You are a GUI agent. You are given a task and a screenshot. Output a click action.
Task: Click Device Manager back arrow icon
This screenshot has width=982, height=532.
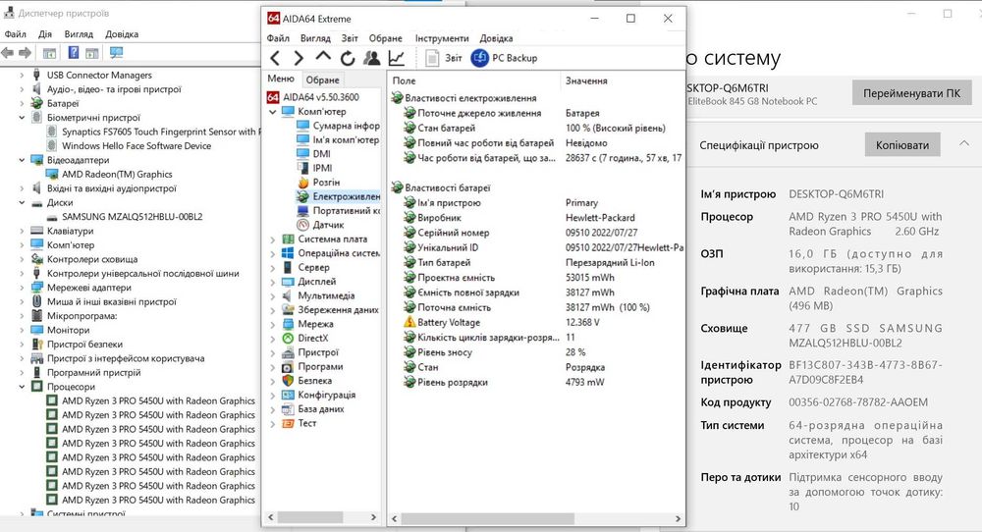(8, 53)
